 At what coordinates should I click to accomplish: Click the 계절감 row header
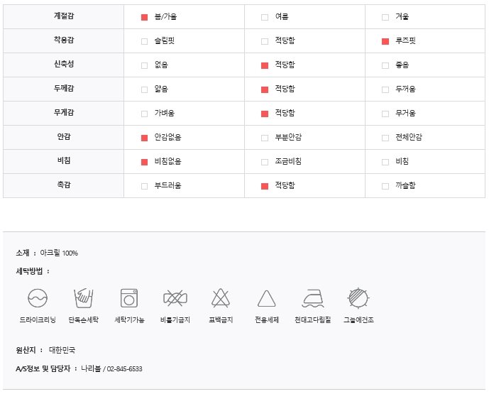(64, 16)
